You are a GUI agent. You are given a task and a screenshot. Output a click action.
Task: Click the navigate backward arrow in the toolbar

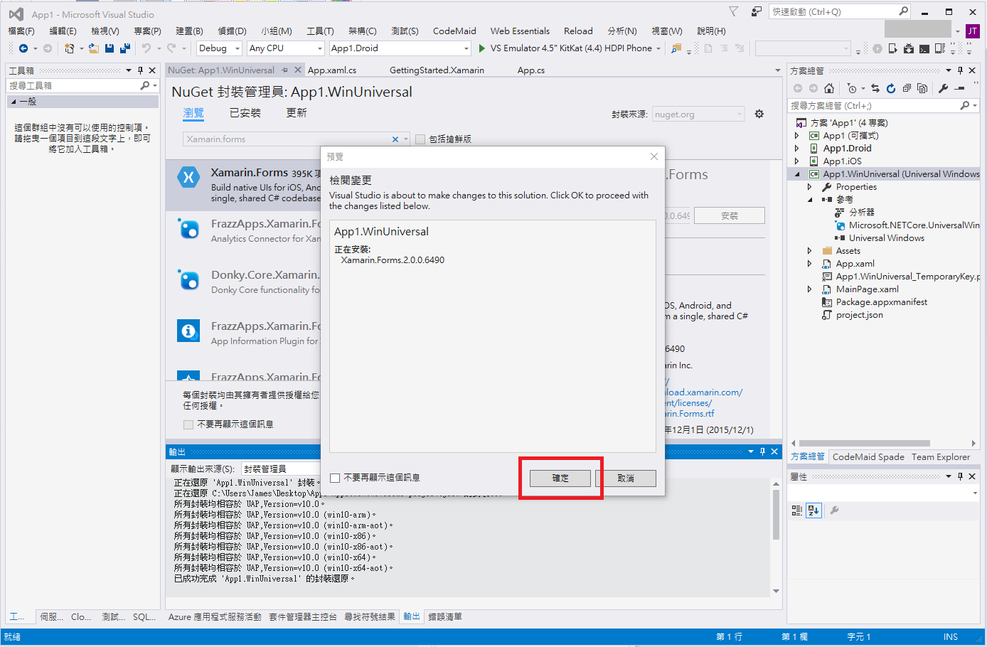coord(23,48)
